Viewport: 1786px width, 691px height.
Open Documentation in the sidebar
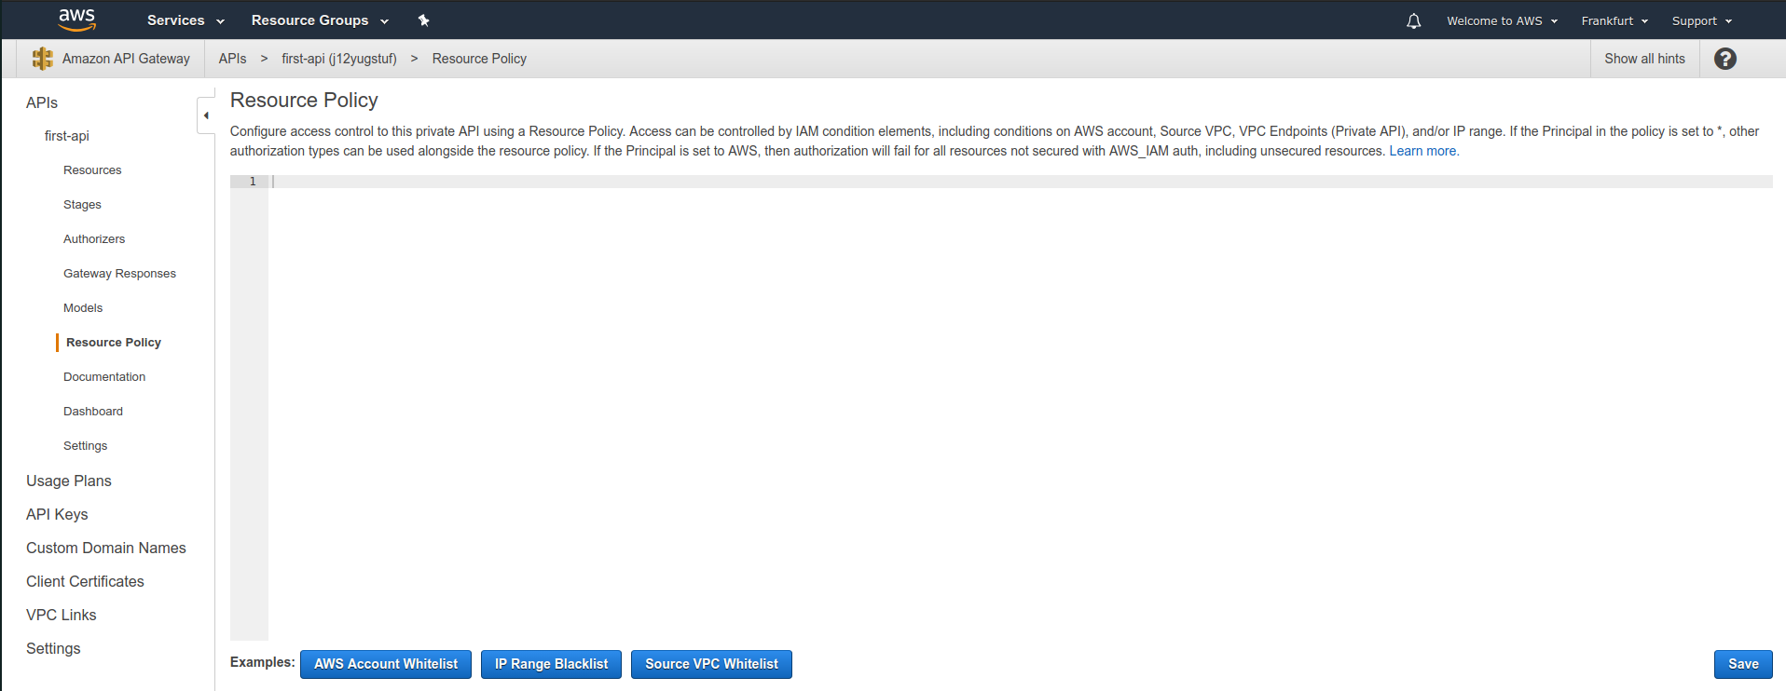click(104, 377)
